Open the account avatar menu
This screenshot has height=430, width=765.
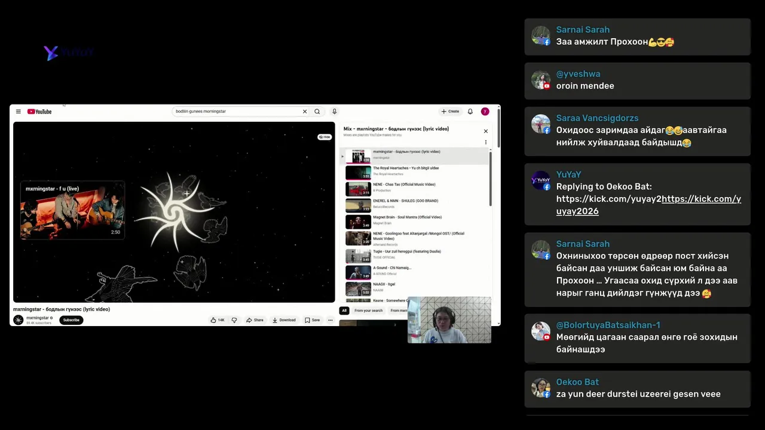click(x=485, y=112)
